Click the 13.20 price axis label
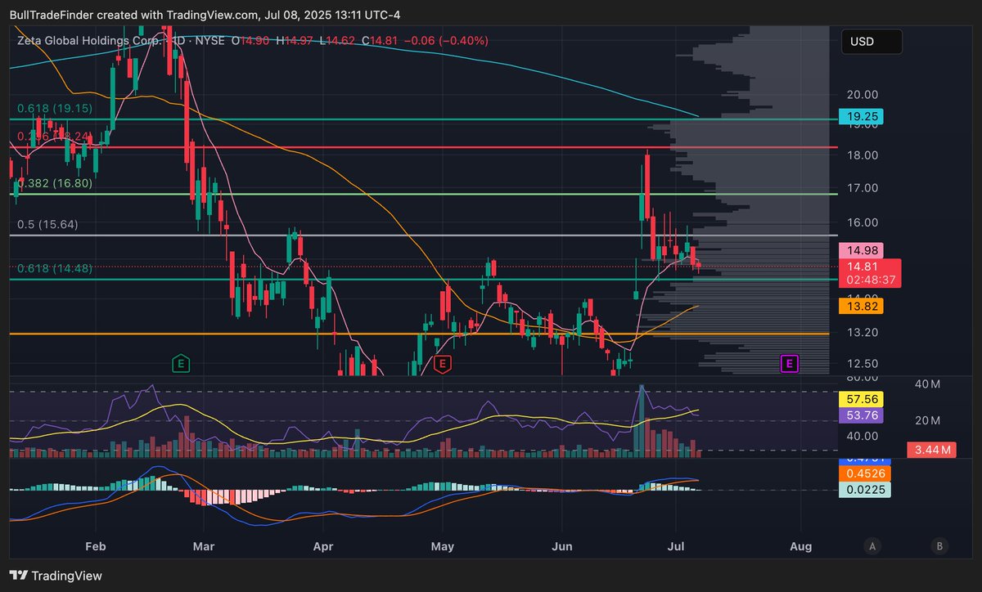The image size is (982, 592). (x=863, y=333)
